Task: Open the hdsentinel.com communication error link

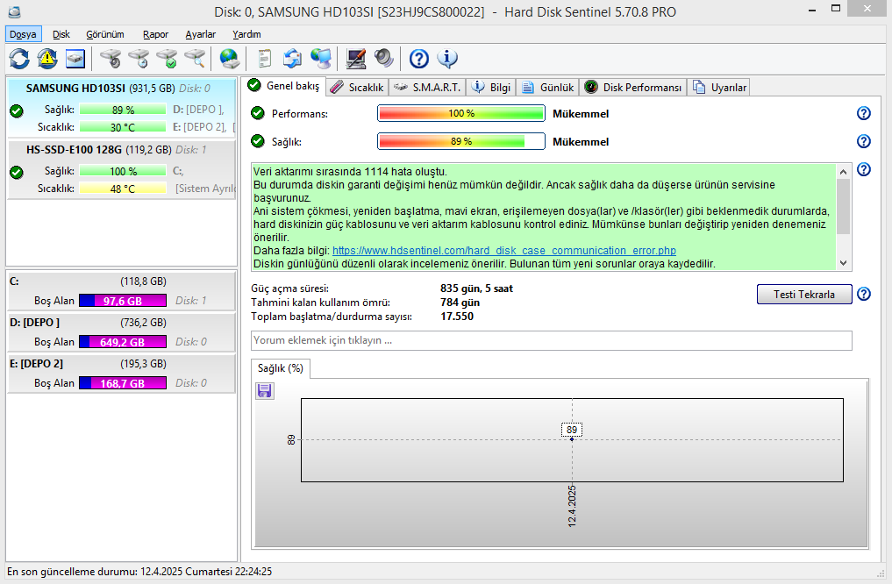Action: pyautogui.click(x=504, y=250)
